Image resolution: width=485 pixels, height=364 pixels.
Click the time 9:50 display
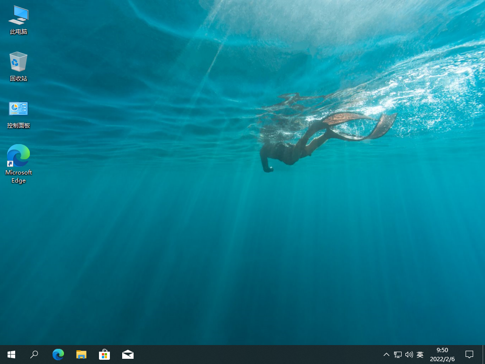point(442,350)
